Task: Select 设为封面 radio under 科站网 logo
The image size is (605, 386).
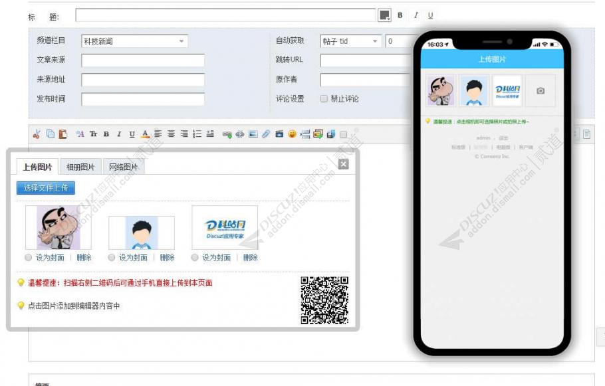Action: coord(195,258)
